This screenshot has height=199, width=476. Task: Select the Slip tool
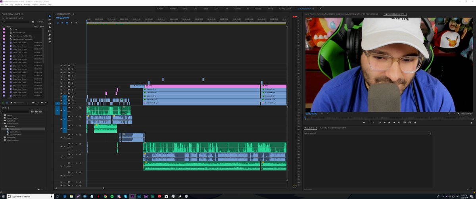coord(50,31)
